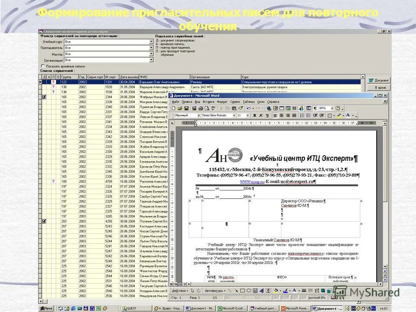Click the 'В архив' button
The height and width of the screenshot is (312, 416).
click(379, 87)
